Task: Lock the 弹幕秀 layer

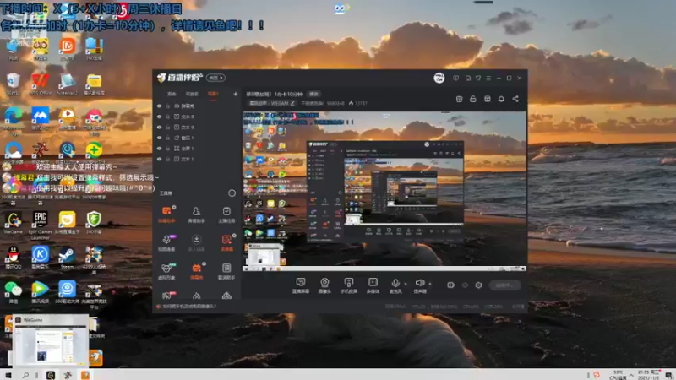Action: [167, 106]
